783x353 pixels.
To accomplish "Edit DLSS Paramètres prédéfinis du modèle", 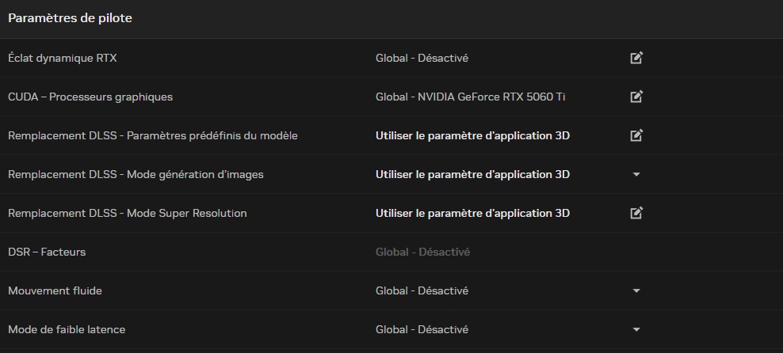I will [x=636, y=135].
